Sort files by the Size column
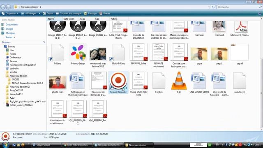The image size is (263, 148). (x=102, y=19)
